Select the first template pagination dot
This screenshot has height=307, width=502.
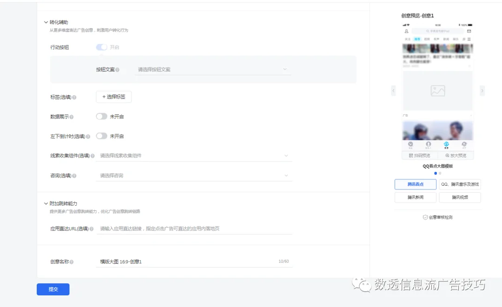tap(436, 173)
